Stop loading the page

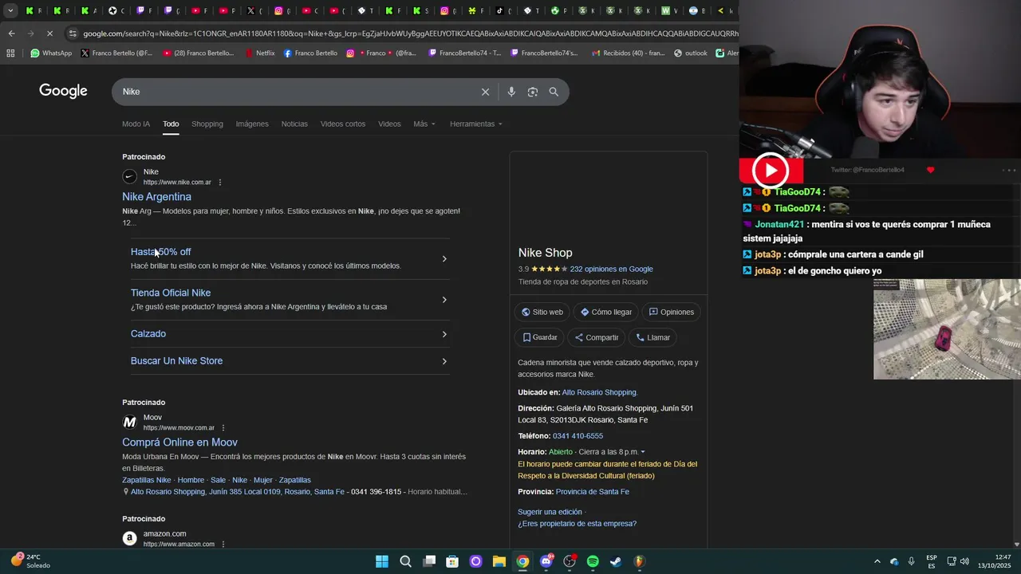[49, 33]
